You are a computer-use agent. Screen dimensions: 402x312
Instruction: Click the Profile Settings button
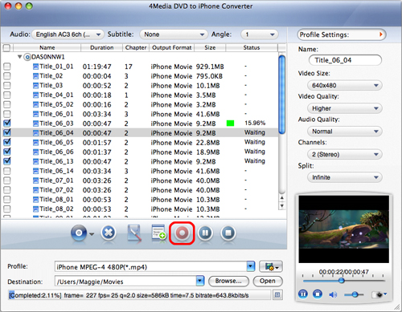[342, 34]
